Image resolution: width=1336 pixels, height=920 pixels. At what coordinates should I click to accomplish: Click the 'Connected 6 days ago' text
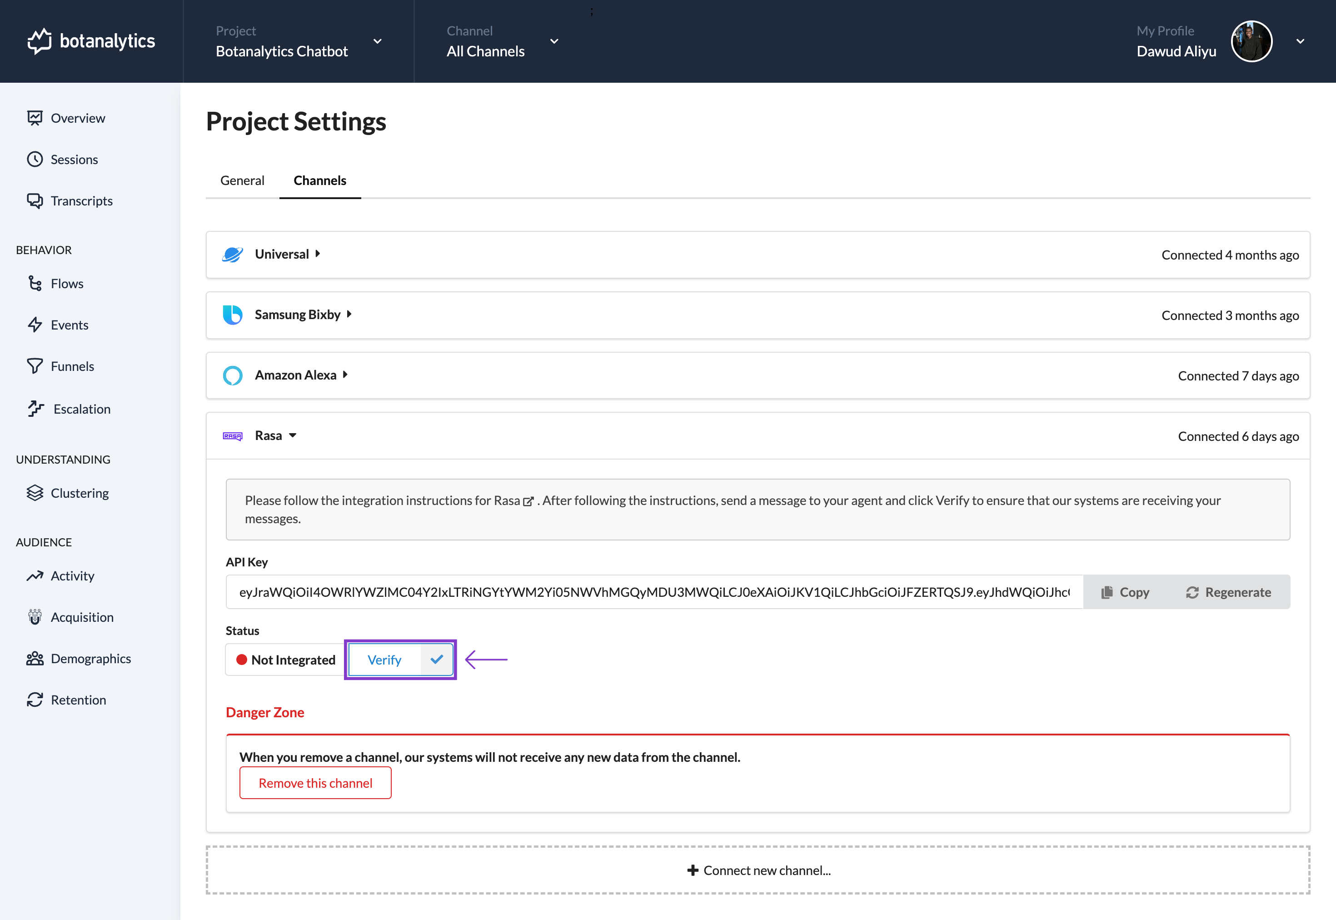1238,436
